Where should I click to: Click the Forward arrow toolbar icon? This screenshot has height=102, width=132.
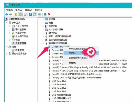[11, 14]
